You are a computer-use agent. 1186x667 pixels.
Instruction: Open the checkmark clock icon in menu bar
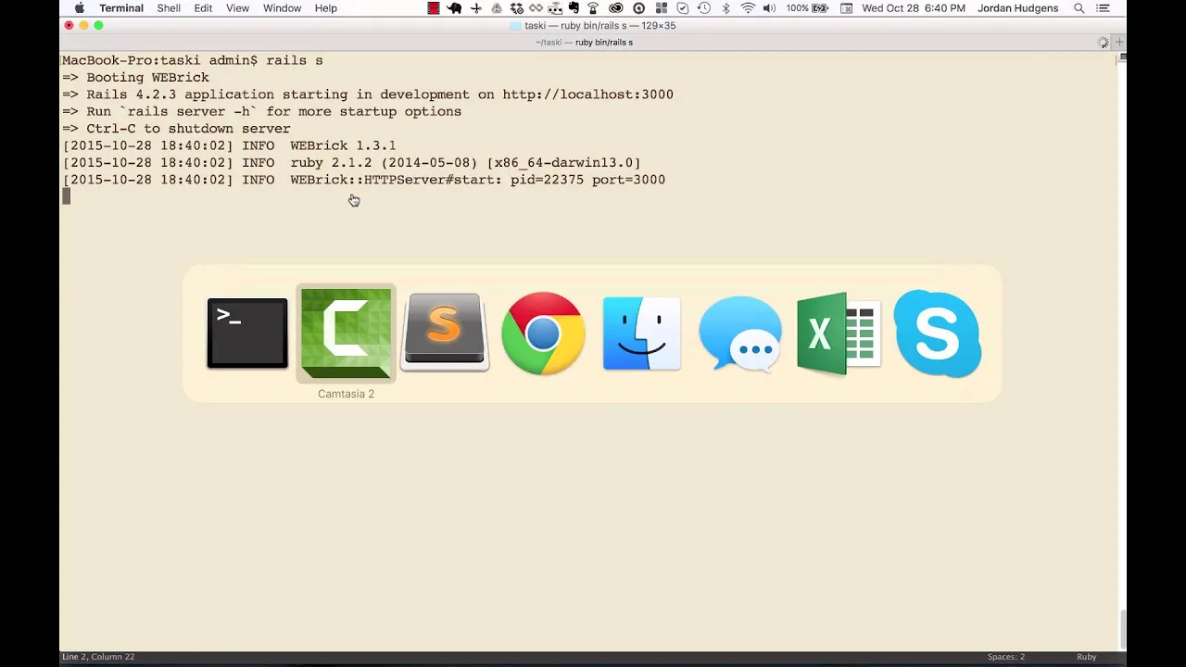(x=682, y=8)
